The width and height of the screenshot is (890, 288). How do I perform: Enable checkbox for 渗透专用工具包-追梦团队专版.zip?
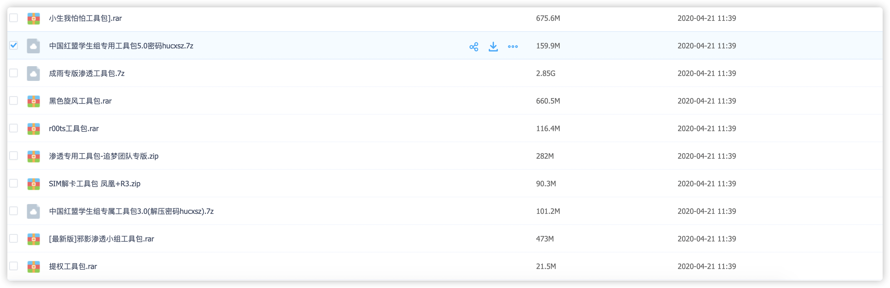click(x=13, y=156)
